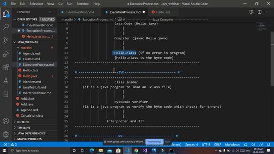Open Calculator.class in the file tree
The width and height of the screenshot is (274, 154).
point(32,115)
